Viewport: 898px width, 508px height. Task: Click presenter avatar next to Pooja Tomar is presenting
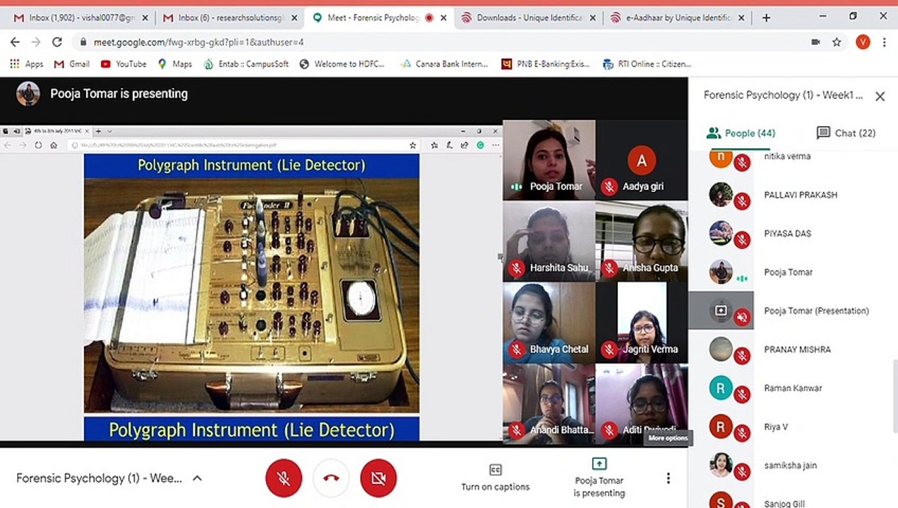(28, 94)
